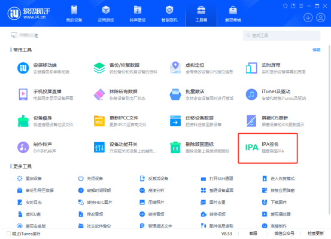Open the title bar menu lines icon
331x239 pixels.
click(x=301, y=6)
